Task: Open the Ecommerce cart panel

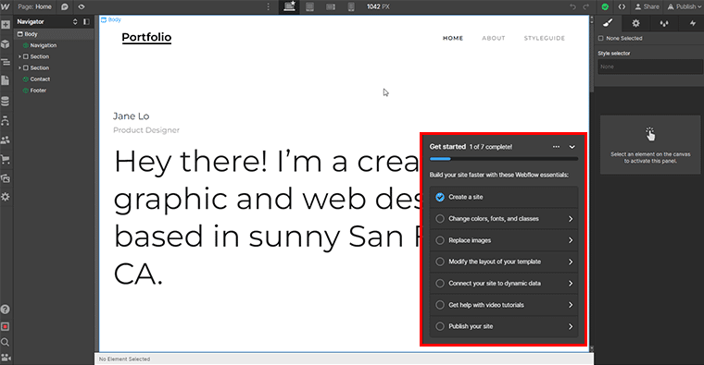Action: point(6,159)
